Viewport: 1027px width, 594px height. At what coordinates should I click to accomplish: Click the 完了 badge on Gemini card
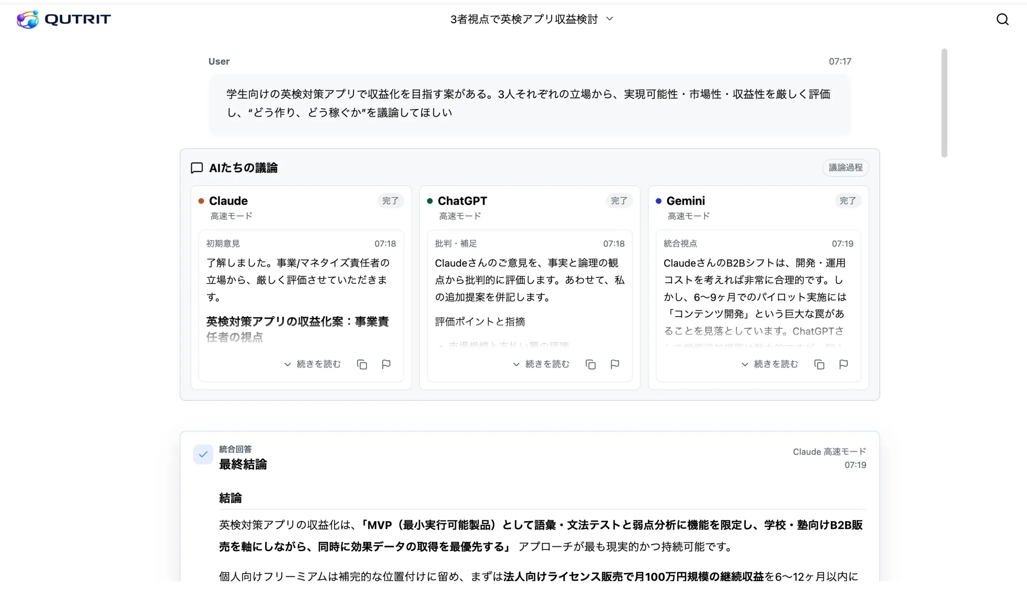847,201
